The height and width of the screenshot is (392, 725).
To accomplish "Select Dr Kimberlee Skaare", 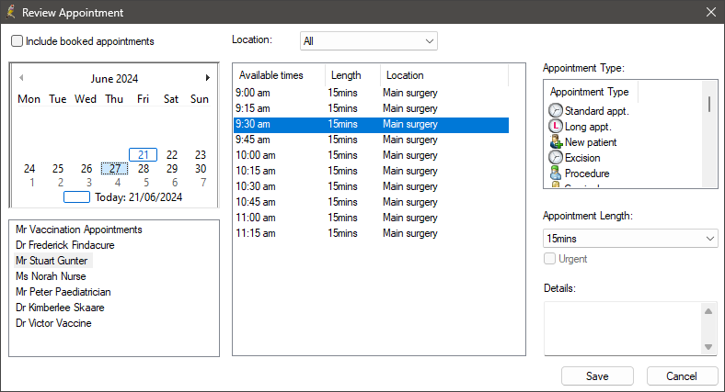I will [60, 308].
